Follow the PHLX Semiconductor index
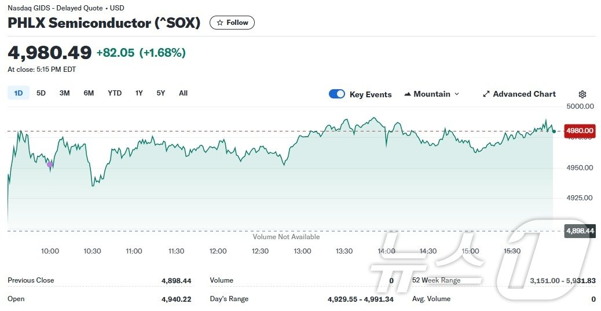The height and width of the screenshot is (311, 601). coord(232,23)
